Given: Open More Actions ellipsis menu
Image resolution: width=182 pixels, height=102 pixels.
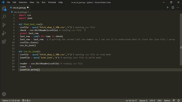Looking at the screenshot, I should [178, 8].
